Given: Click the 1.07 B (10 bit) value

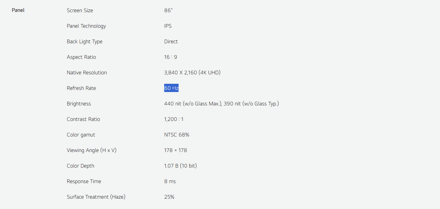Looking at the screenshot, I should click(x=180, y=166).
